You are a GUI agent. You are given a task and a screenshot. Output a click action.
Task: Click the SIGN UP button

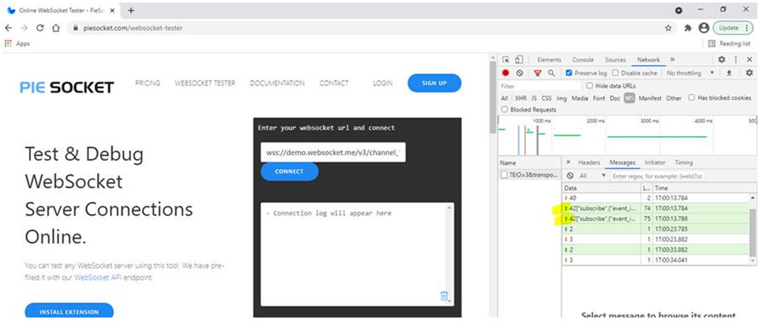click(434, 83)
